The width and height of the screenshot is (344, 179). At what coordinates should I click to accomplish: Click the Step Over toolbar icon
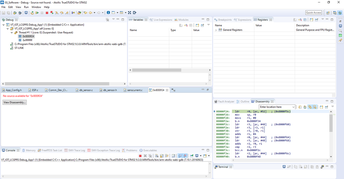coord(62,13)
